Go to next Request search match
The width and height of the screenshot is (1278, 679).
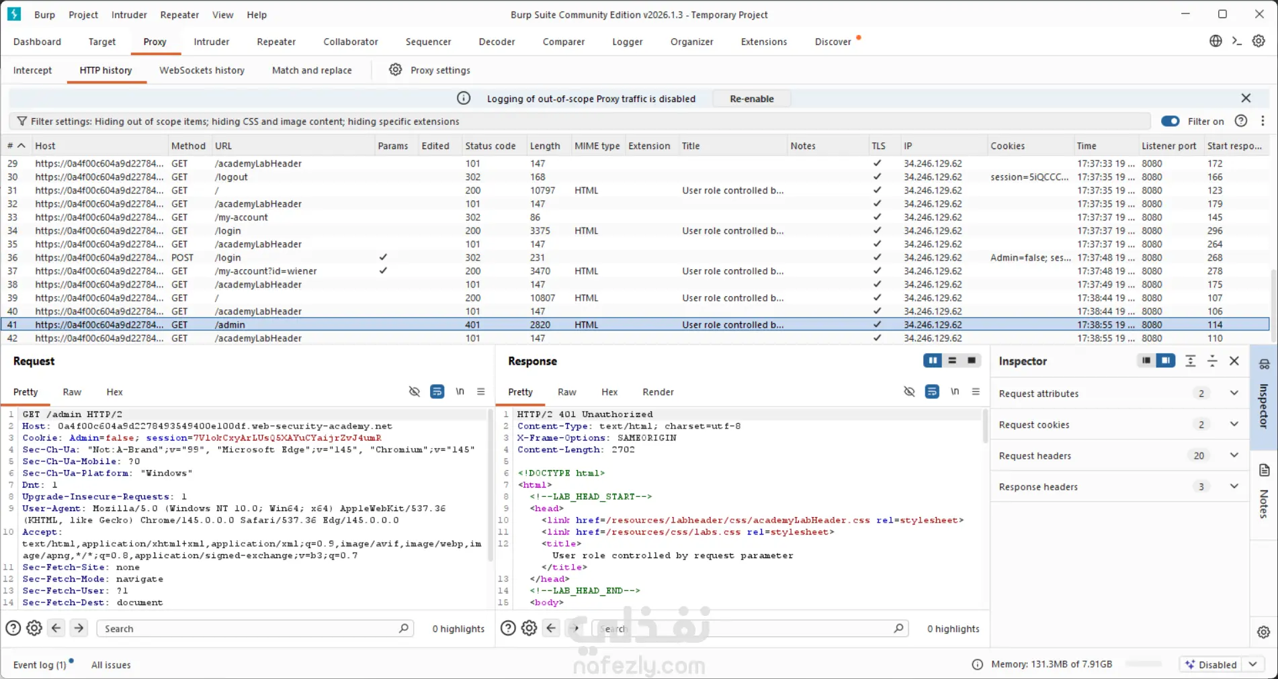tap(79, 628)
